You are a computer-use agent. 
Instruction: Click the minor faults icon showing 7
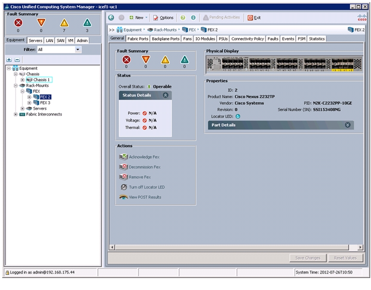(64, 23)
